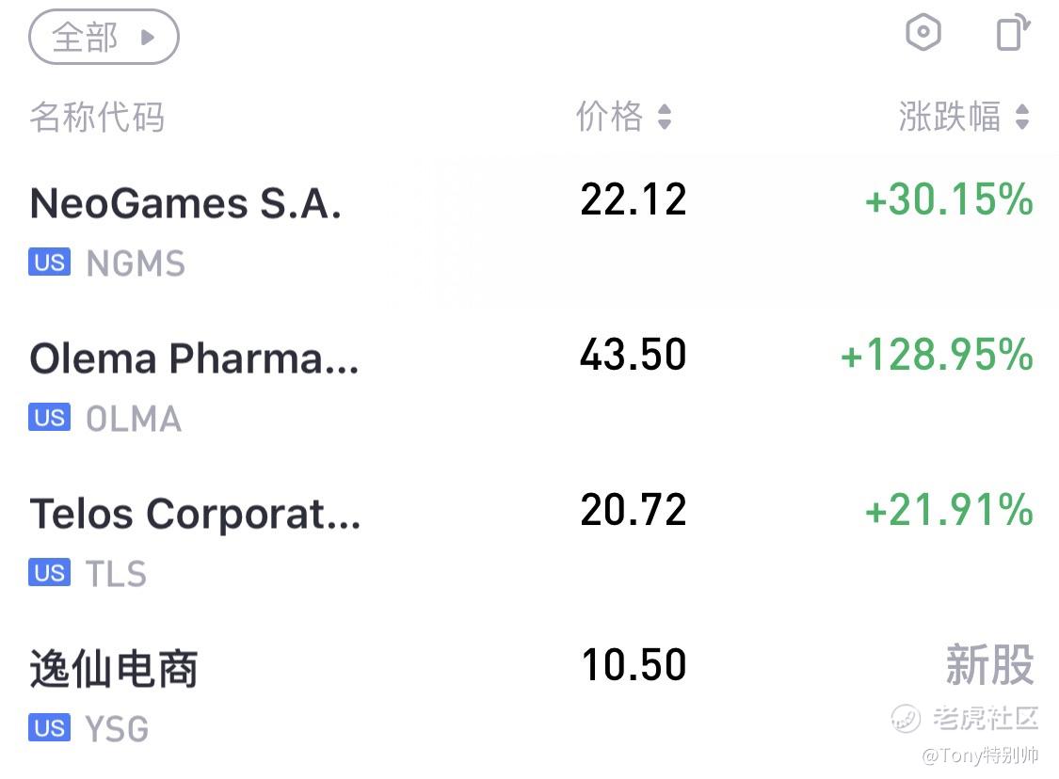Tap the share/rotate screen icon
This screenshot has width=1059, height=779.
pos(1012,32)
